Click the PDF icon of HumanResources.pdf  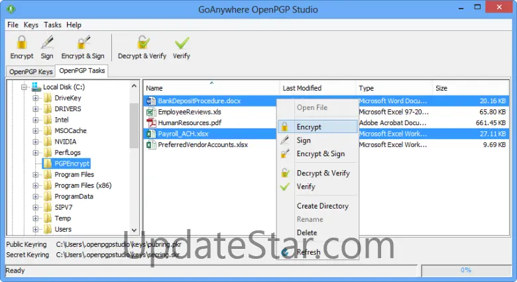click(x=151, y=123)
